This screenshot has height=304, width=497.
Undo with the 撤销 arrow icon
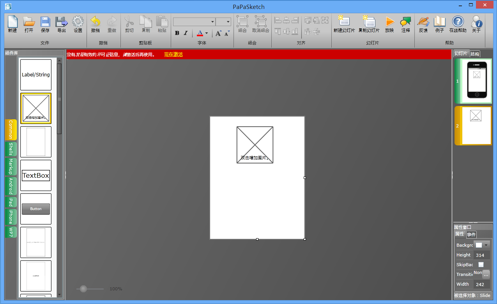click(96, 21)
